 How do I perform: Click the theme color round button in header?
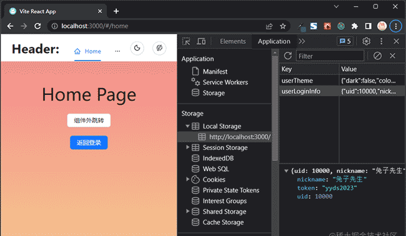tap(159, 48)
